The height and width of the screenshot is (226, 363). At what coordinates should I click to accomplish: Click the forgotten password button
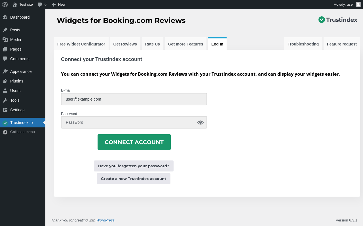point(134,166)
